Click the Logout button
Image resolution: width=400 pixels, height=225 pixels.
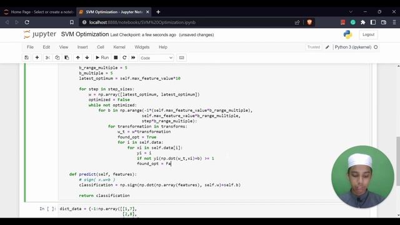click(x=368, y=34)
